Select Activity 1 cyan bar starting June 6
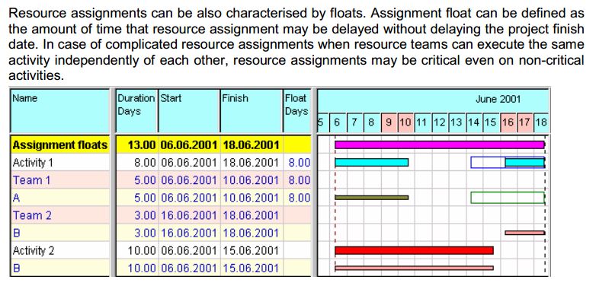596x289 pixels. coord(371,162)
